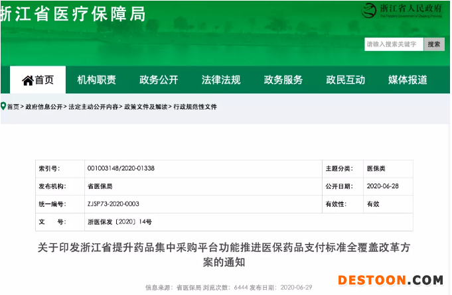
Task: Click the 行政规范性文件 breadcrumb link
Action: [x=195, y=107]
